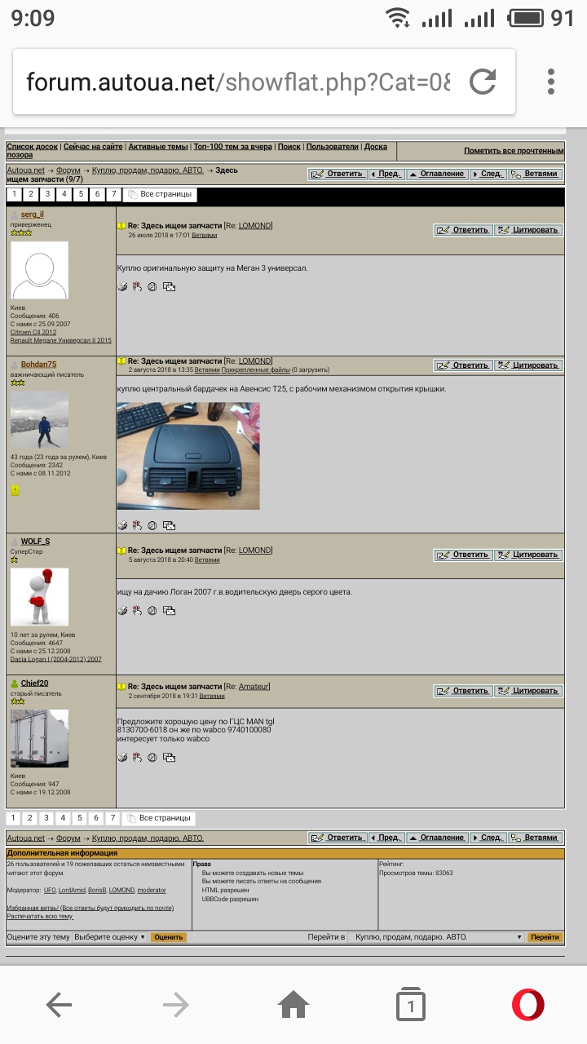The width and height of the screenshot is (587, 1044).
Task: Open the "Перейти в" forum dropdown
Action: 437,937
